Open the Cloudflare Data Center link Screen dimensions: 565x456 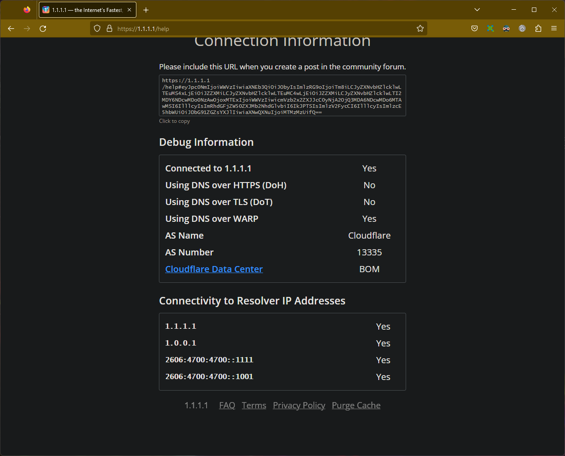tap(214, 269)
